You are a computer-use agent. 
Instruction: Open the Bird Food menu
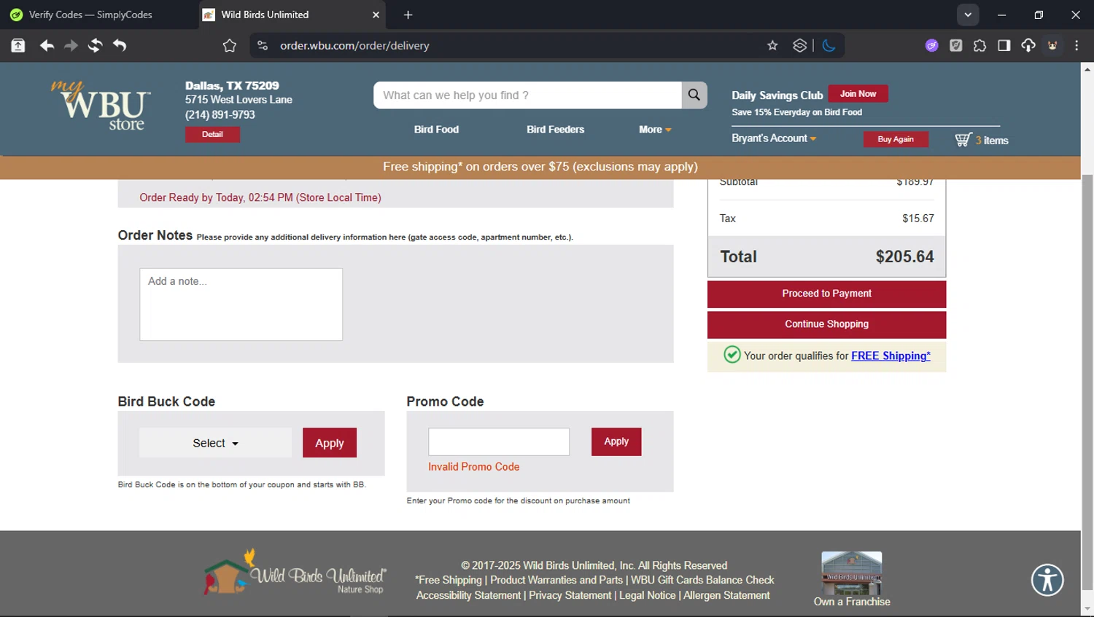point(436,129)
